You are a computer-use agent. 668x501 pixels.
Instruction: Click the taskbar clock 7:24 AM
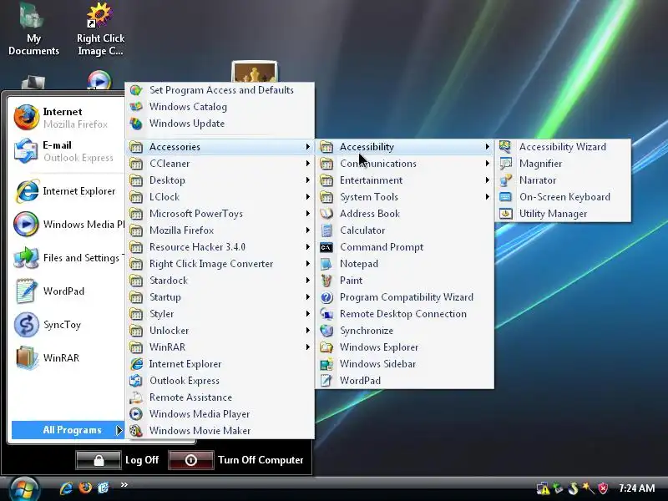click(x=636, y=488)
